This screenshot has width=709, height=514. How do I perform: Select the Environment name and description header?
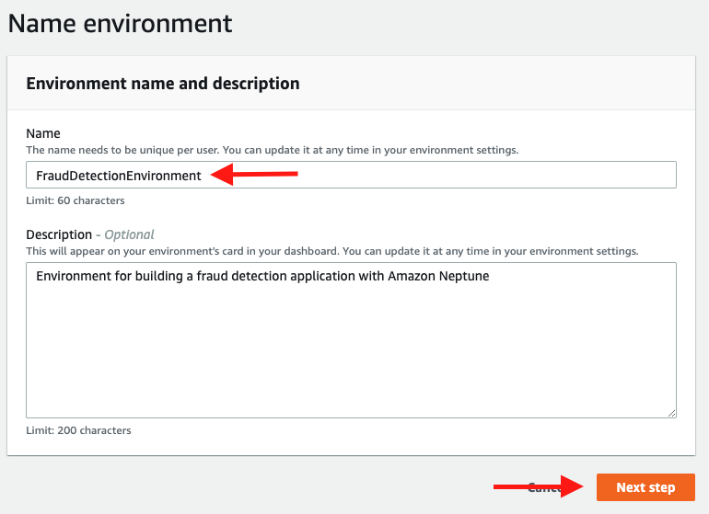pos(163,84)
